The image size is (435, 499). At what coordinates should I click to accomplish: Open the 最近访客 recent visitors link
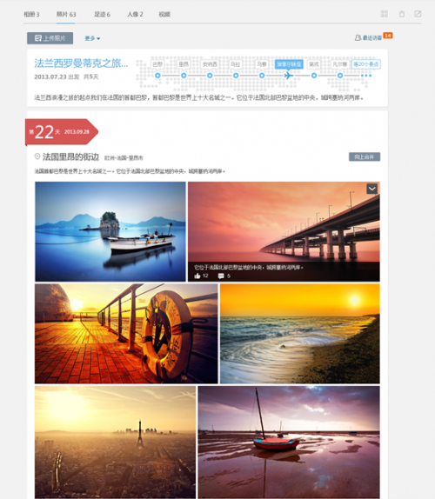pos(368,38)
